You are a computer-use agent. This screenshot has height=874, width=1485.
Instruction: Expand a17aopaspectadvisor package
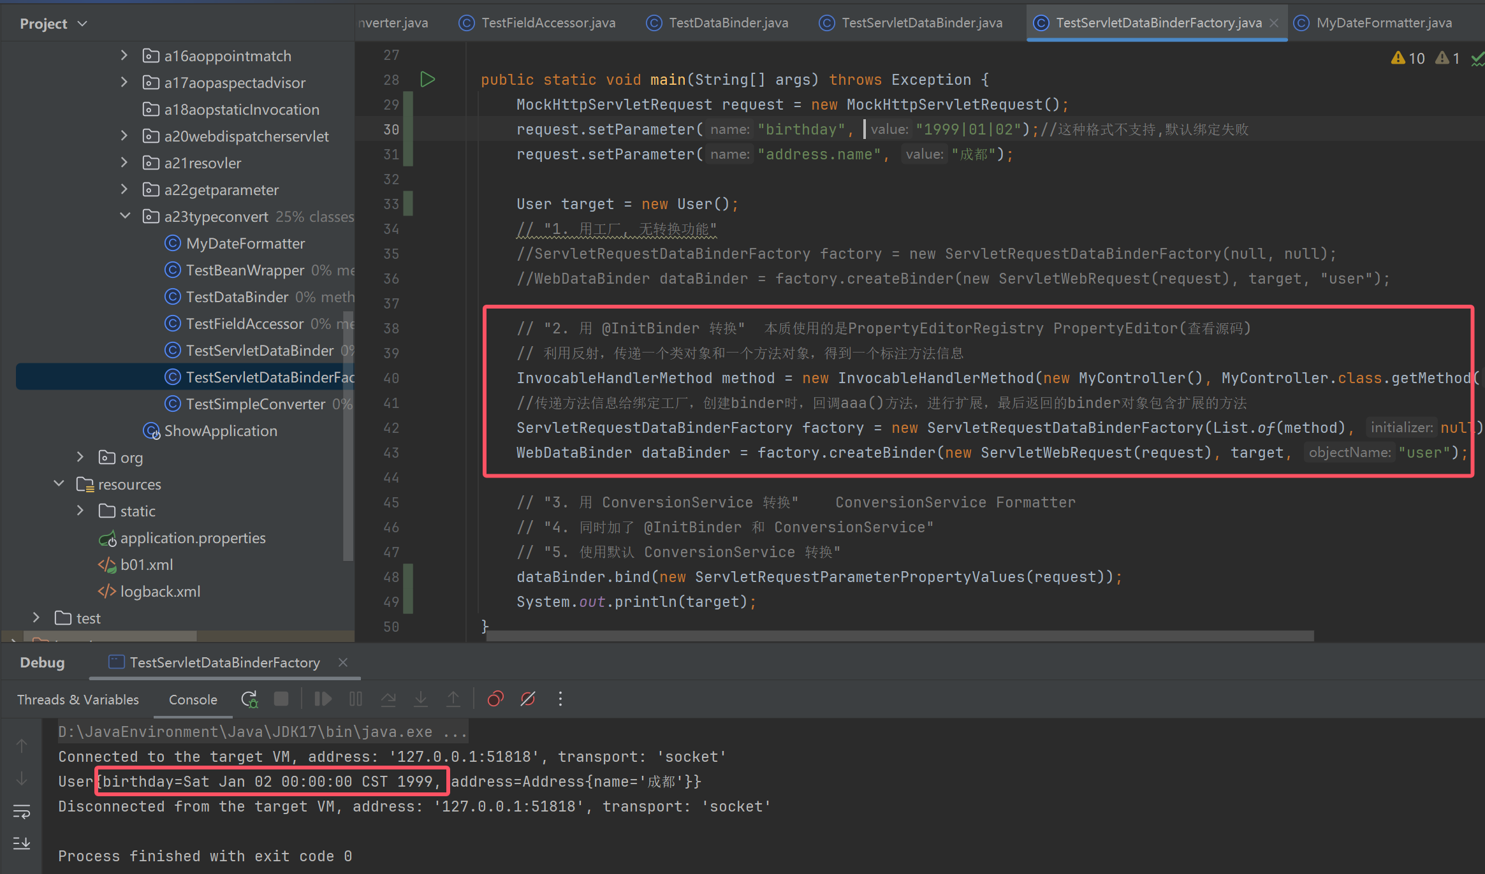pos(124,82)
